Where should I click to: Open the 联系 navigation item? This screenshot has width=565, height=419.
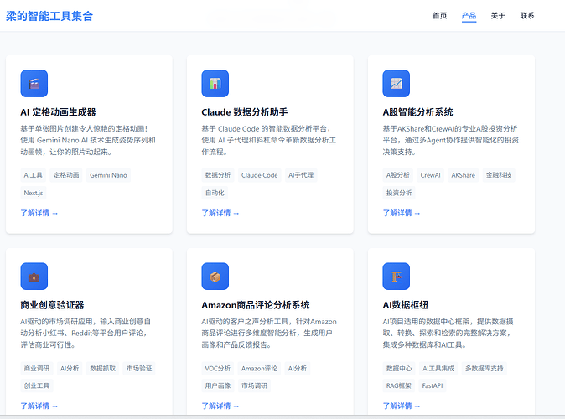[527, 15]
